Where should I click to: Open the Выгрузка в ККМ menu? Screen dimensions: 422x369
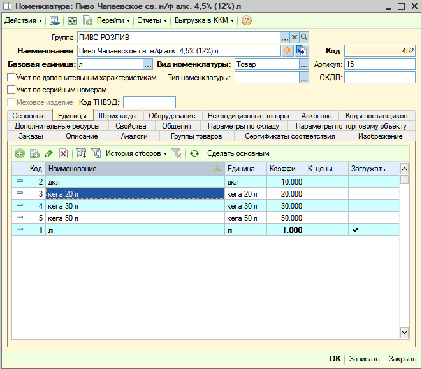[x=204, y=20]
